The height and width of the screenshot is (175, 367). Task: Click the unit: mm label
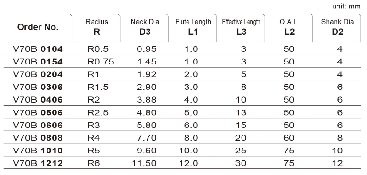346,6
